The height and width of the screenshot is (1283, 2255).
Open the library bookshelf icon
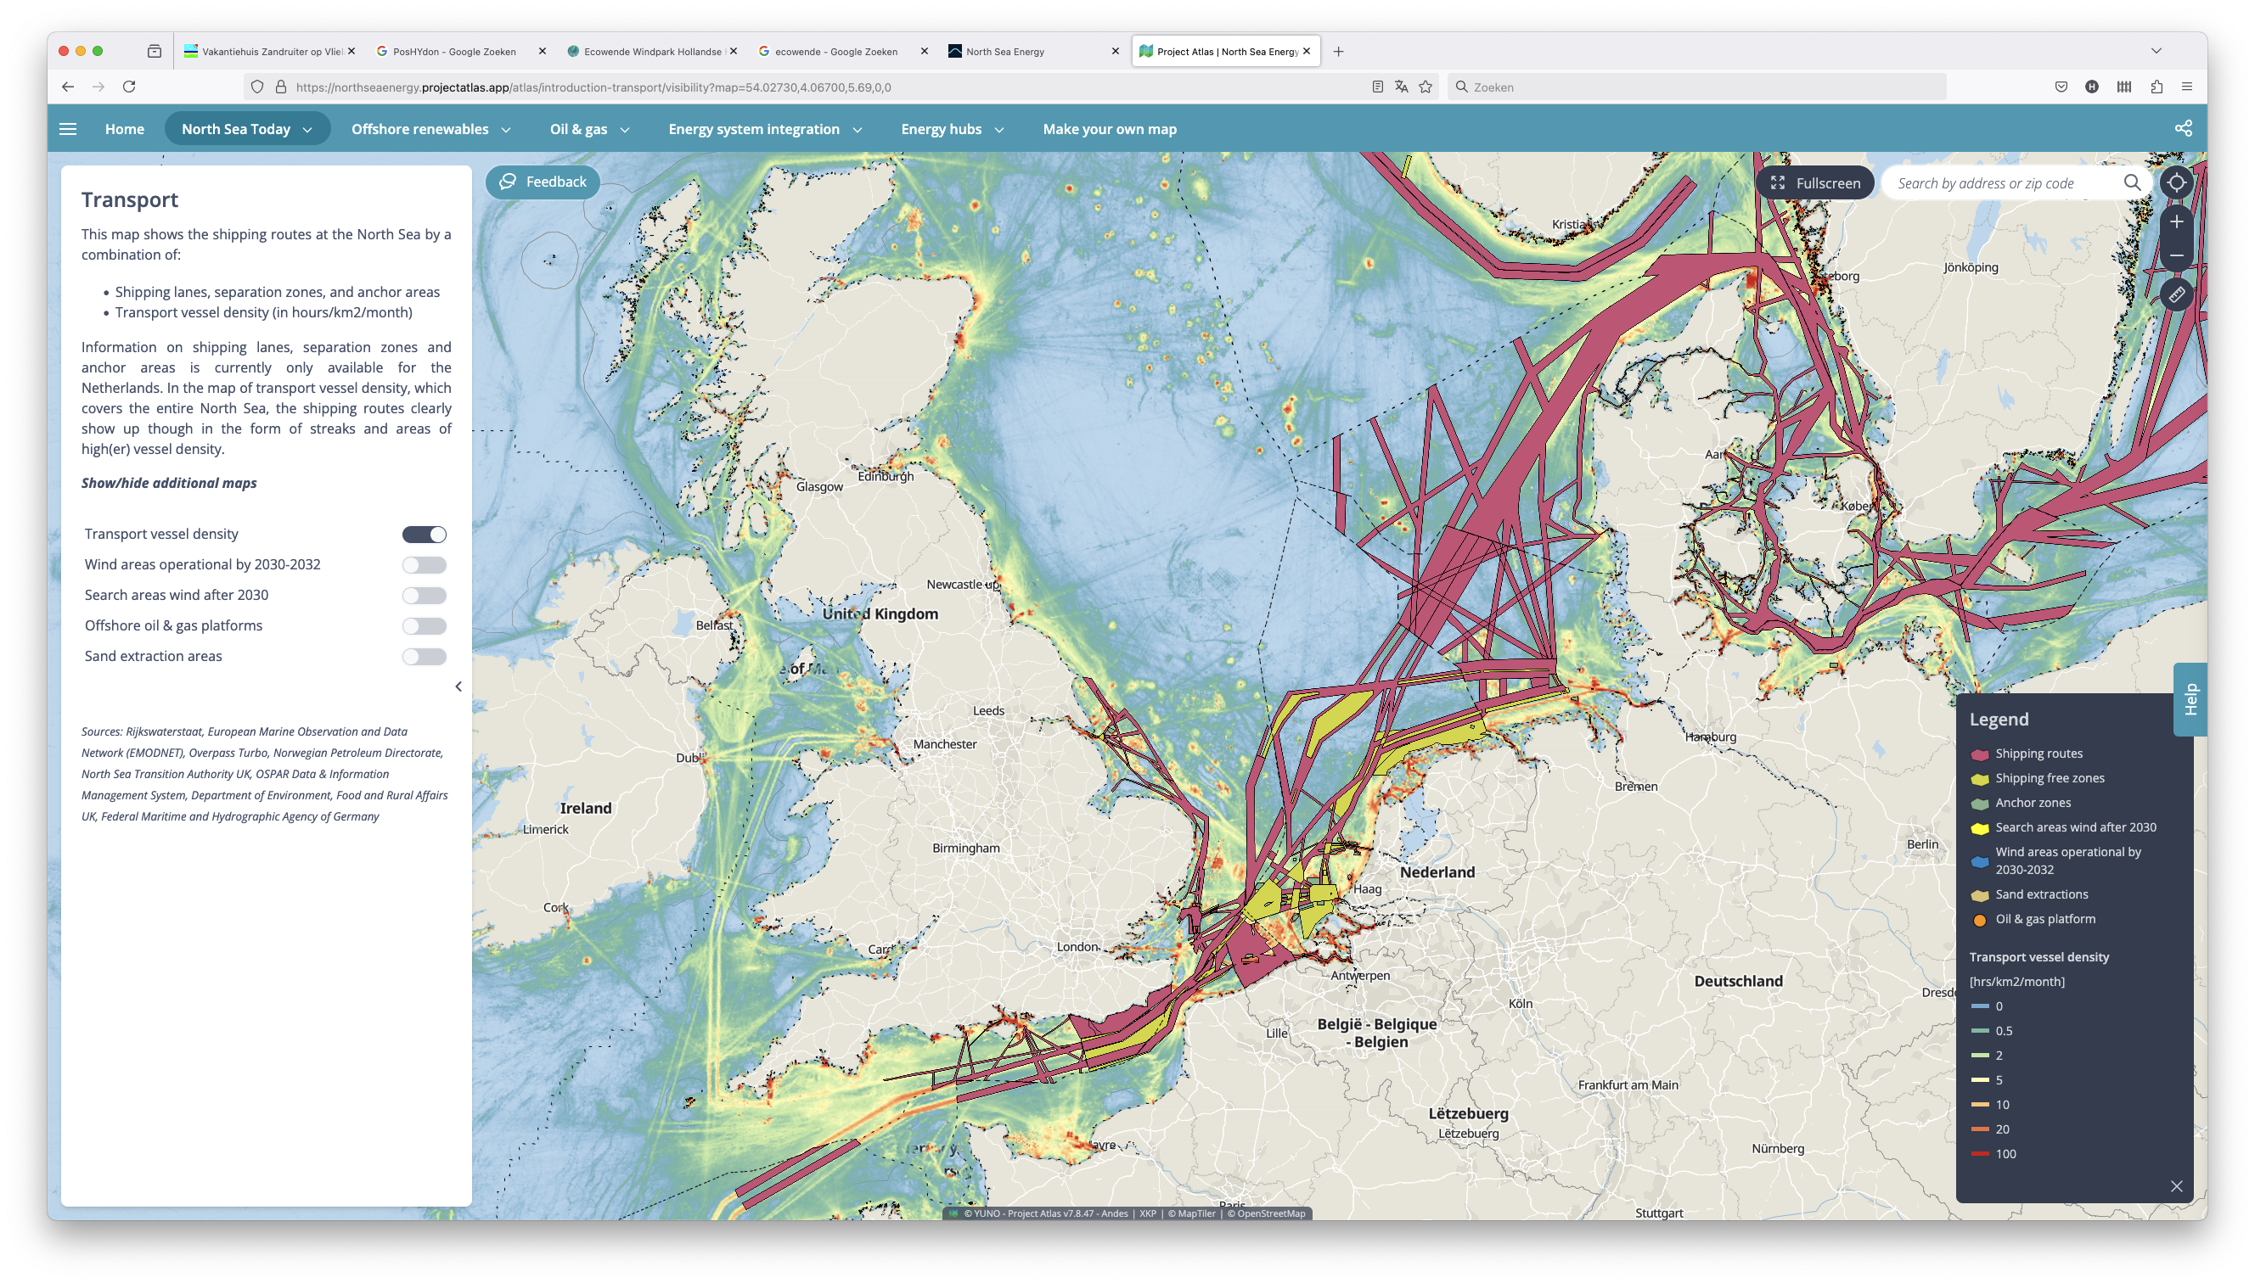click(2124, 87)
